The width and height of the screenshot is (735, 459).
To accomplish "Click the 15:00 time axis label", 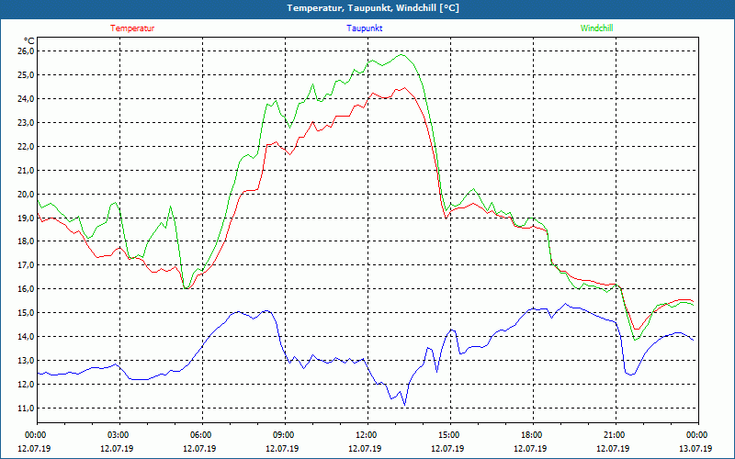I will (447, 435).
